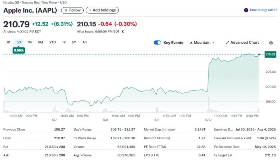This screenshot has height=162, width=280.
Task: Click the tall volume bar at 5/12
Action: [209, 105]
